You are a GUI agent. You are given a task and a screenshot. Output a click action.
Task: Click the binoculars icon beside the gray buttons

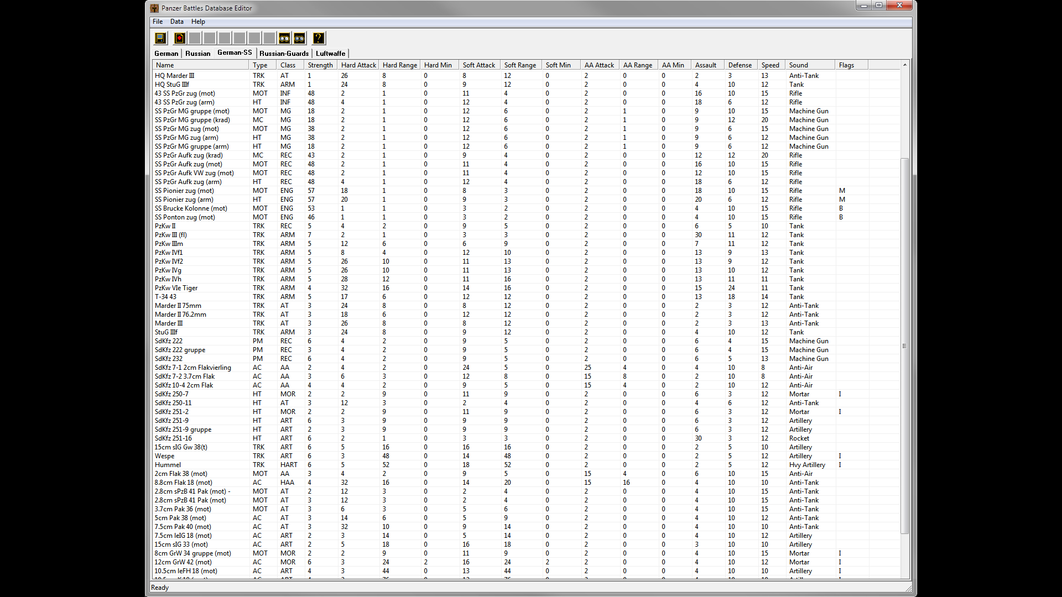click(x=284, y=38)
